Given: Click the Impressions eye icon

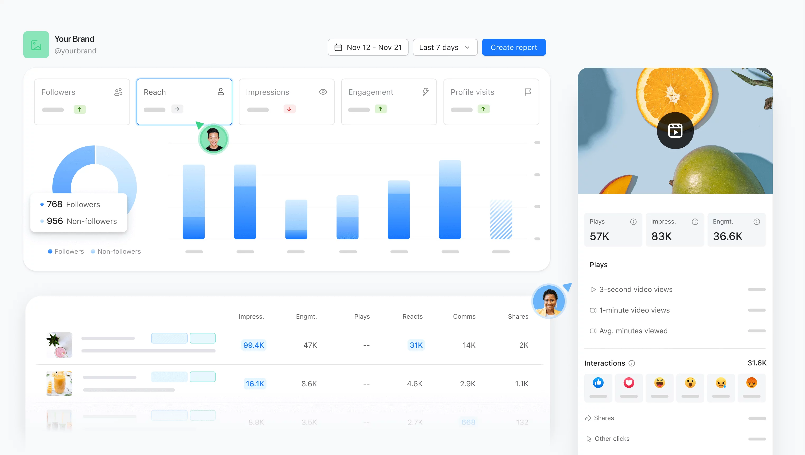Looking at the screenshot, I should coord(323,92).
